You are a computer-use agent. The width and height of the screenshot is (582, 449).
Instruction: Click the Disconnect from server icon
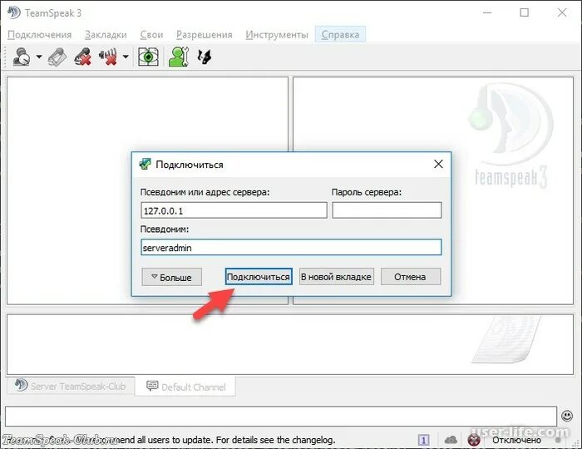pos(57,57)
